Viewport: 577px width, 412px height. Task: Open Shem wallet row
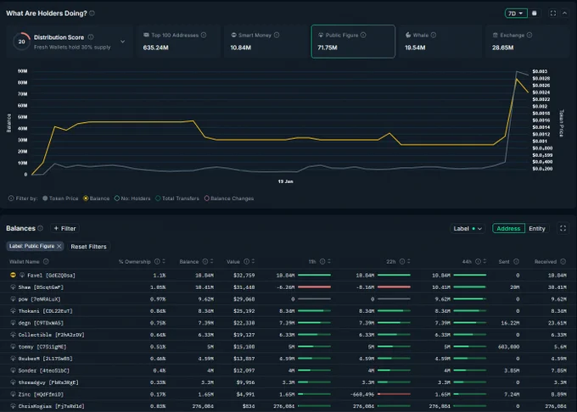tap(288, 287)
